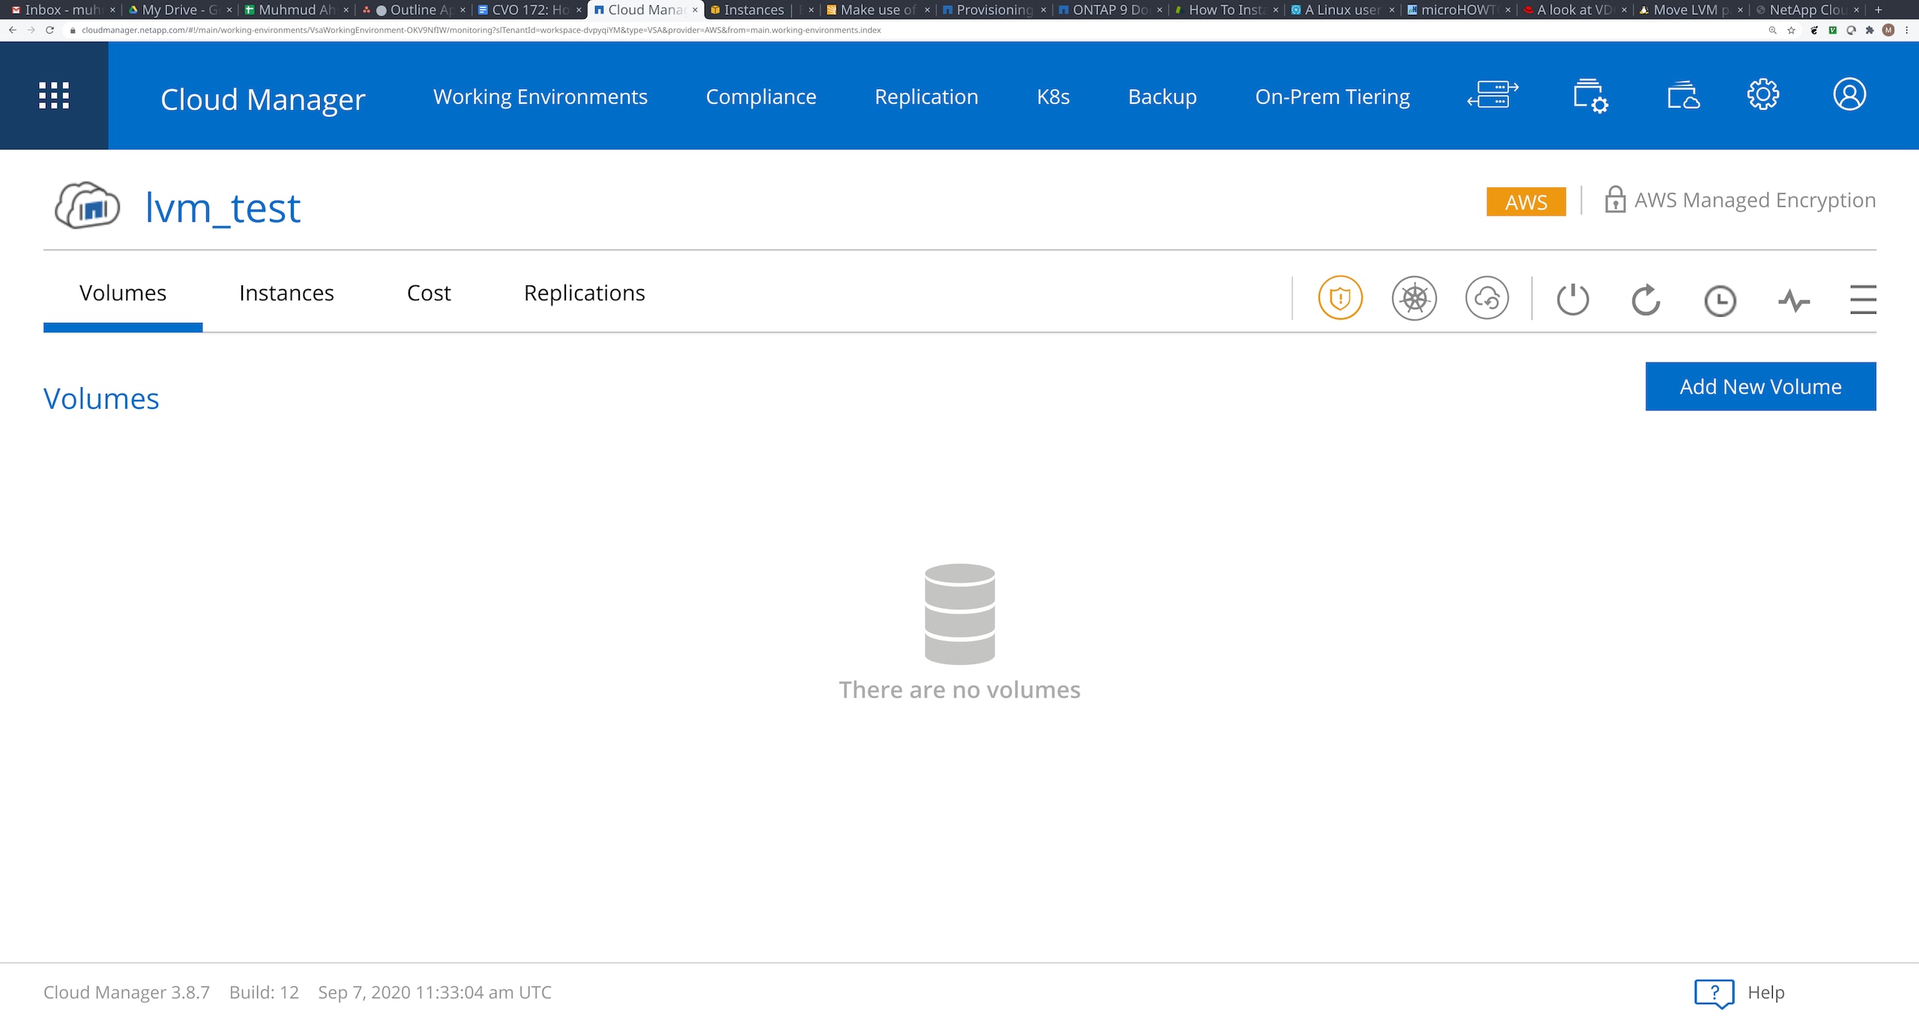Click the lvm_test cloud environment icon

88,205
